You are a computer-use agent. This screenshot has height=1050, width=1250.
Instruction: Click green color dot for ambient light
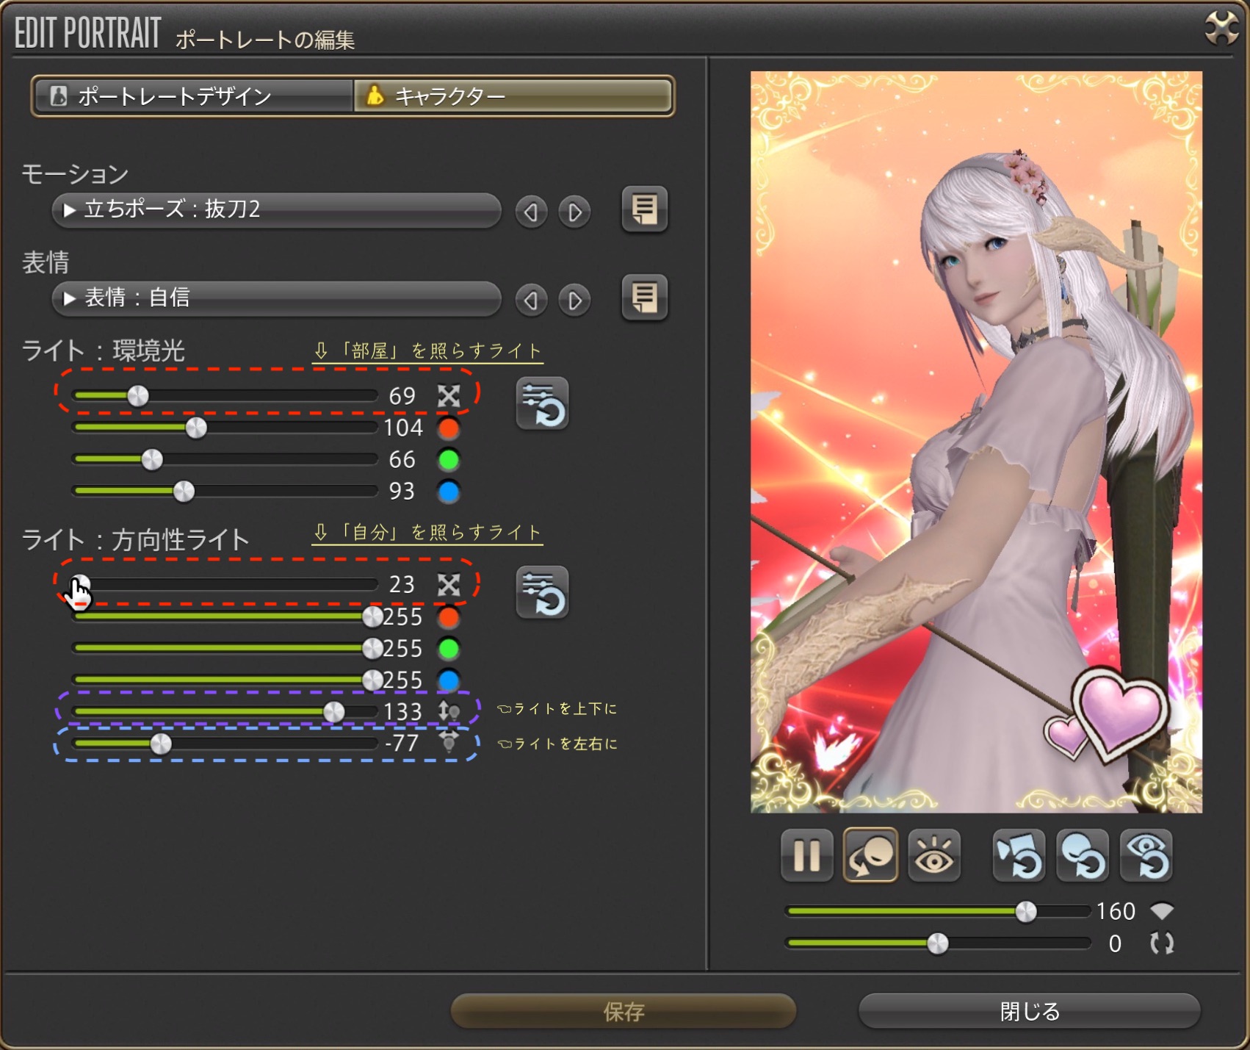(449, 460)
